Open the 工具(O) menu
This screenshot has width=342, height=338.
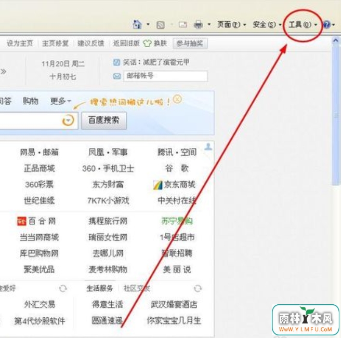coord(302,24)
